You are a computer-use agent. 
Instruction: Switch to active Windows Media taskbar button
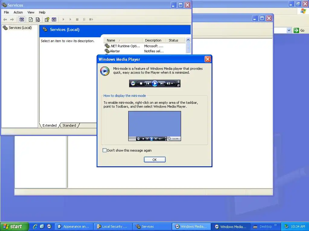pyautogui.click(x=231, y=227)
